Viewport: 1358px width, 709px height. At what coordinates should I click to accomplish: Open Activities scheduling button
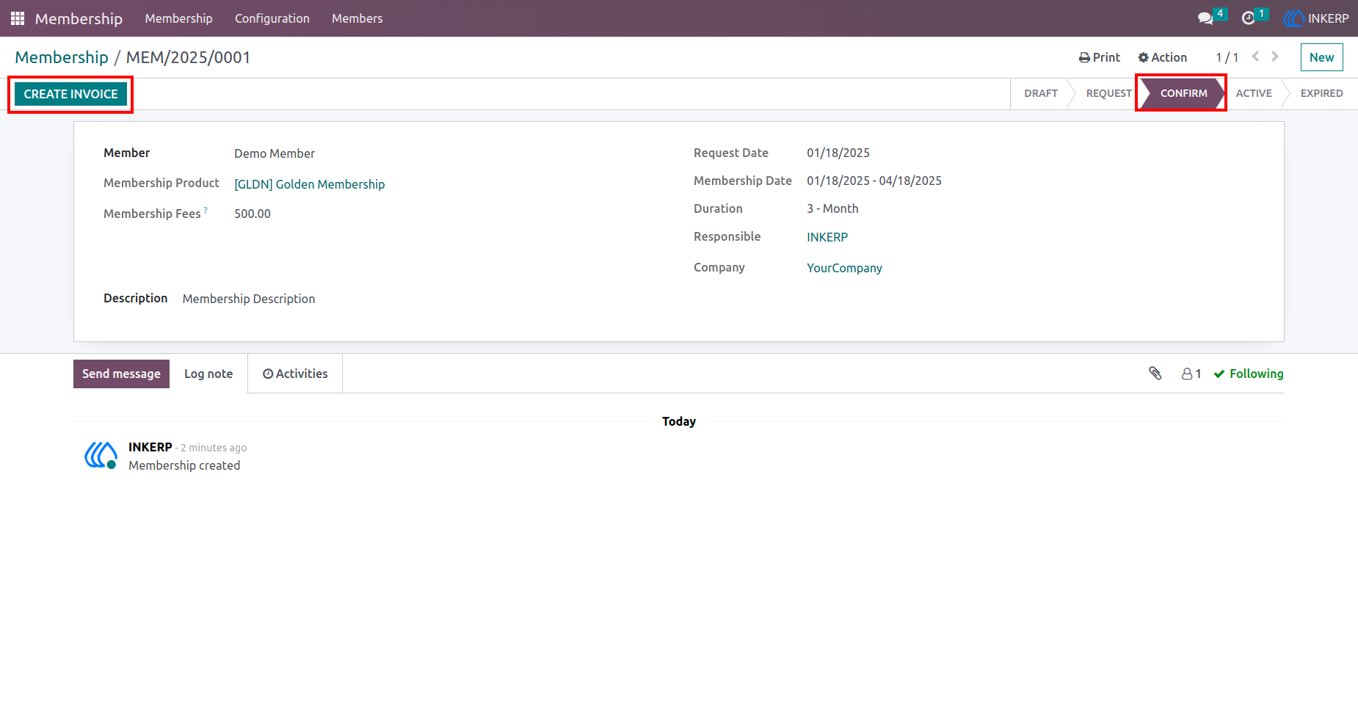click(295, 374)
